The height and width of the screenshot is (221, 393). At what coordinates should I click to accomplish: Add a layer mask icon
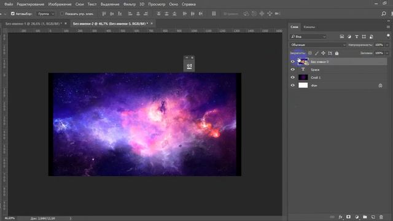pos(348,217)
